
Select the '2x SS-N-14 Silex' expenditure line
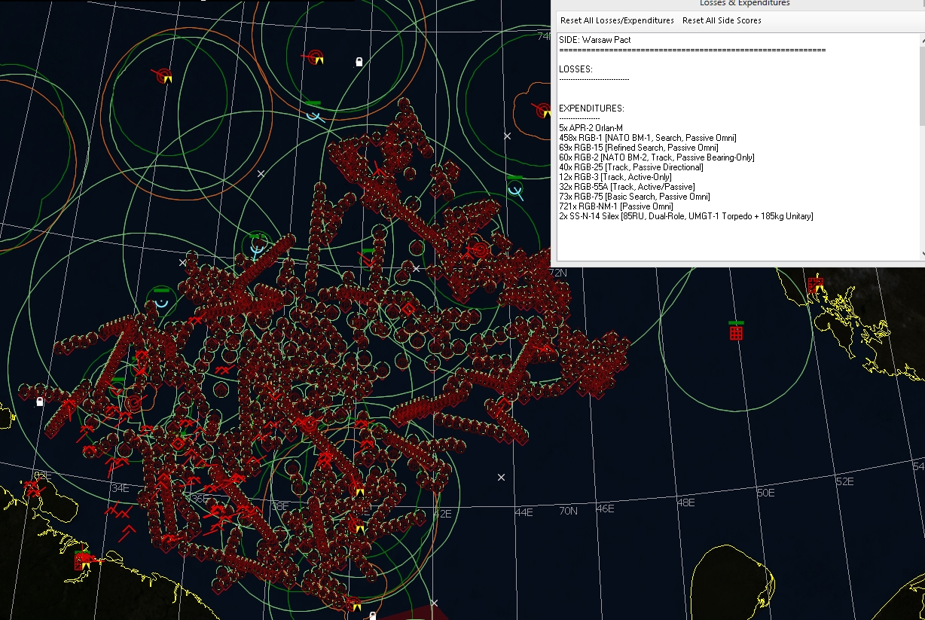686,216
